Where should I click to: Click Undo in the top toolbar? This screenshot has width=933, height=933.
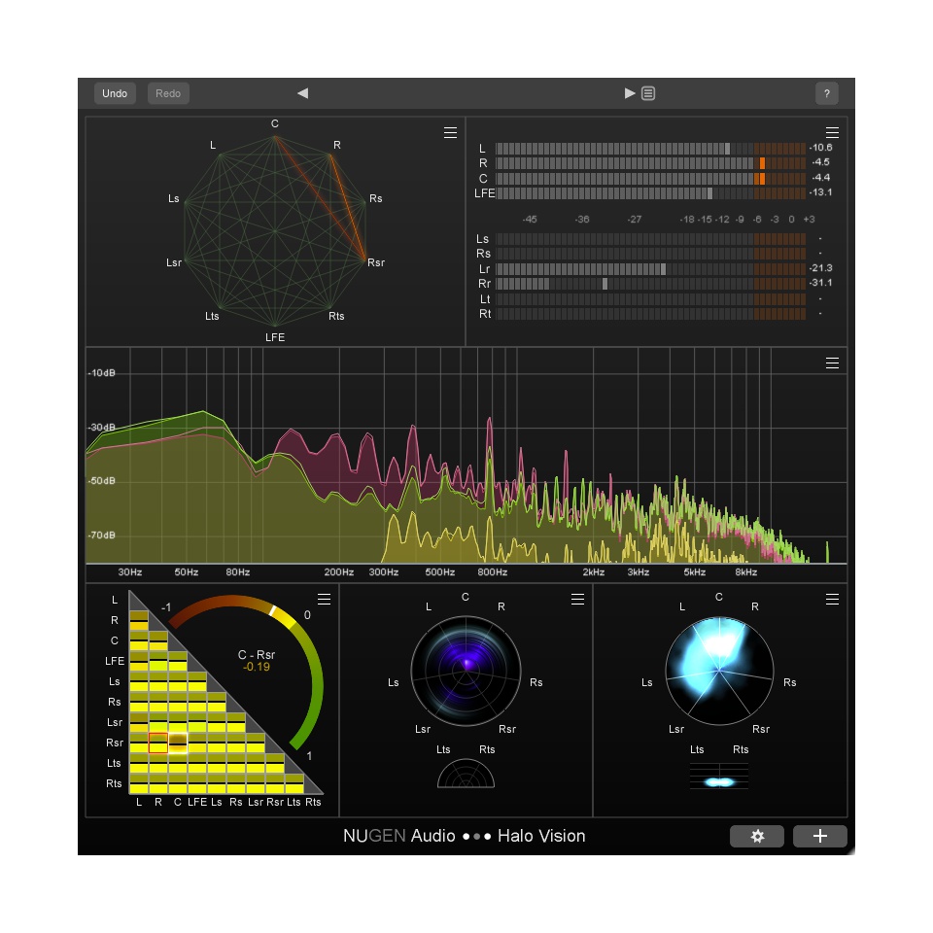pyautogui.click(x=114, y=93)
